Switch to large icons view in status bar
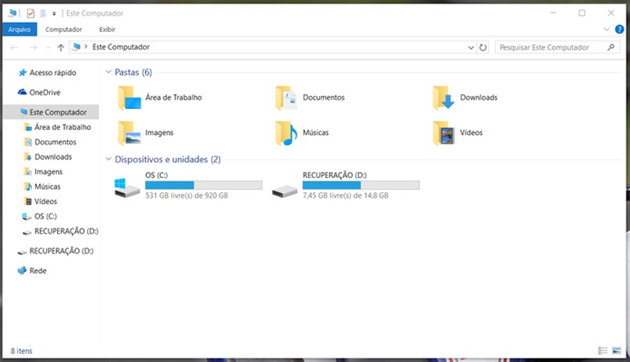This screenshot has height=362, width=630. click(x=617, y=350)
